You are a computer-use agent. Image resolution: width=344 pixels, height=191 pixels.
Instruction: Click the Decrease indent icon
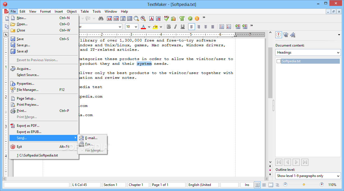click(238, 27)
